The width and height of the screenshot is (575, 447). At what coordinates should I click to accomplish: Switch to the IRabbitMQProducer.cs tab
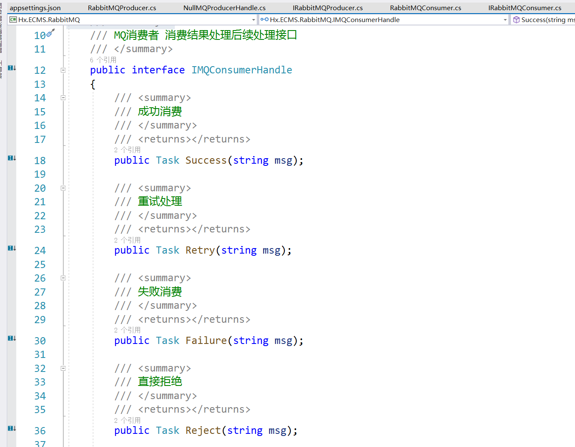[328, 8]
